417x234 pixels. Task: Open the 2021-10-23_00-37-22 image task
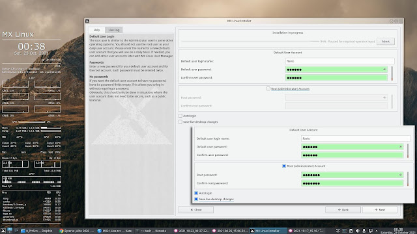click(x=191, y=231)
